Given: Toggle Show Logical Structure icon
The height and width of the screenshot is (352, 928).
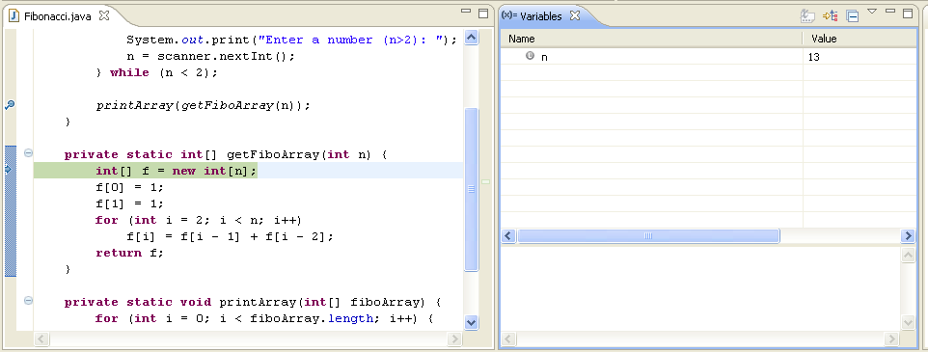Looking at the screenshot, I should [831, 16].
